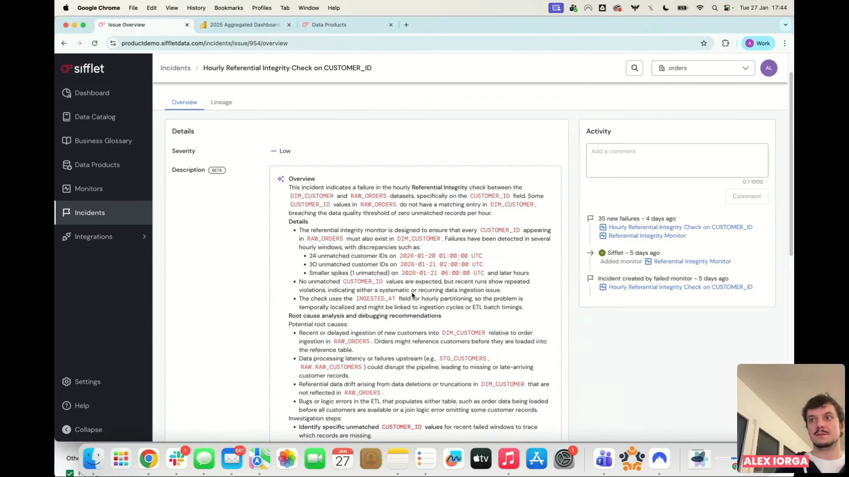Click the Add a comment text field
Image resolution: width=849 pixels, height=477 pixels.
click(677, 160)
